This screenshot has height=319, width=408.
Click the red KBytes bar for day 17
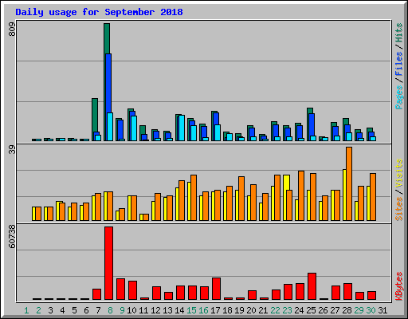[x=216, y=289]
